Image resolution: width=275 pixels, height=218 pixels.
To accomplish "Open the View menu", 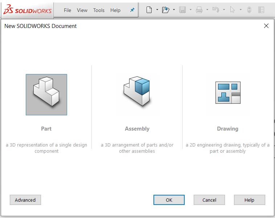I will coord(82,10).
